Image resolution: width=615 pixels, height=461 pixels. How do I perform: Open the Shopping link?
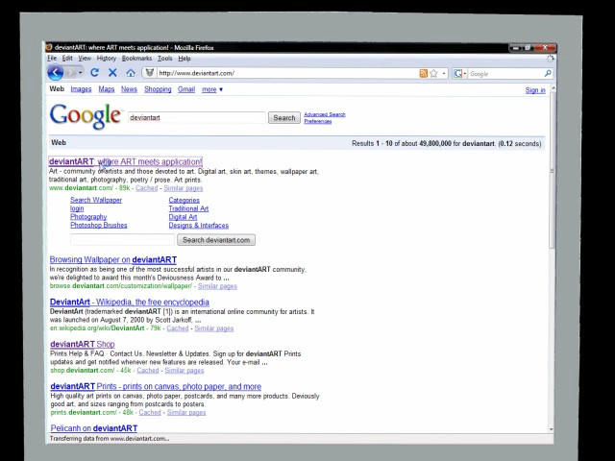[x=158, y=89]
